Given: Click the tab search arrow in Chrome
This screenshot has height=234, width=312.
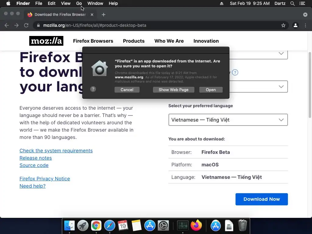Looking at the screenshot, I should point(305,15).
